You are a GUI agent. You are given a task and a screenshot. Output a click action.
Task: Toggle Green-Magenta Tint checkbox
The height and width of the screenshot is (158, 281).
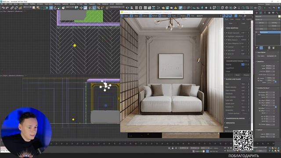point(227,43)
